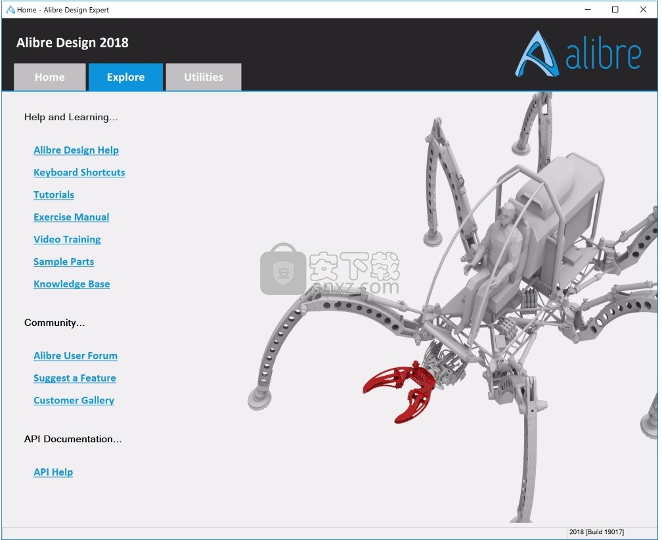View the Keyboard Shortcuts link
Image resolution: width=662 pixels, height=540 pixels.
[79, 173]
